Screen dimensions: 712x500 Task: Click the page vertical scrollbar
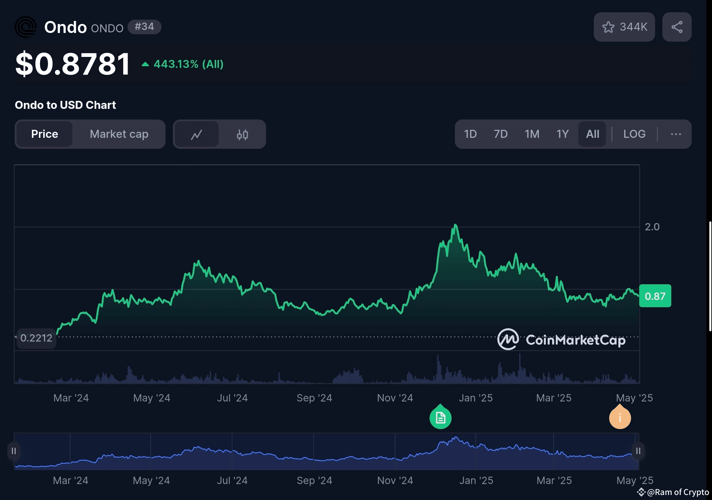(710, 276)
